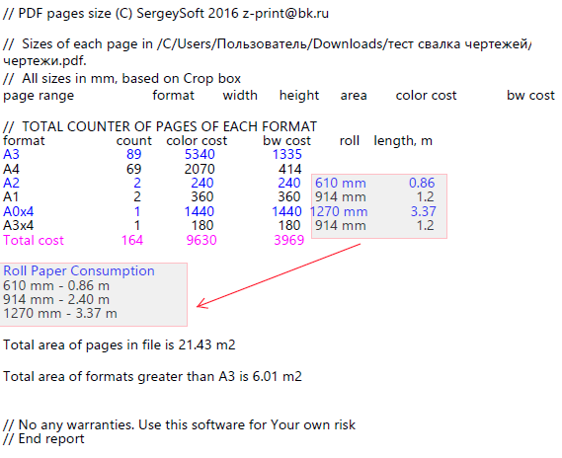Image resolution: width=562 pixels, height=458 pixels.
Task: Click the 'Total cost' row label
Action: [x=34, y=240]
